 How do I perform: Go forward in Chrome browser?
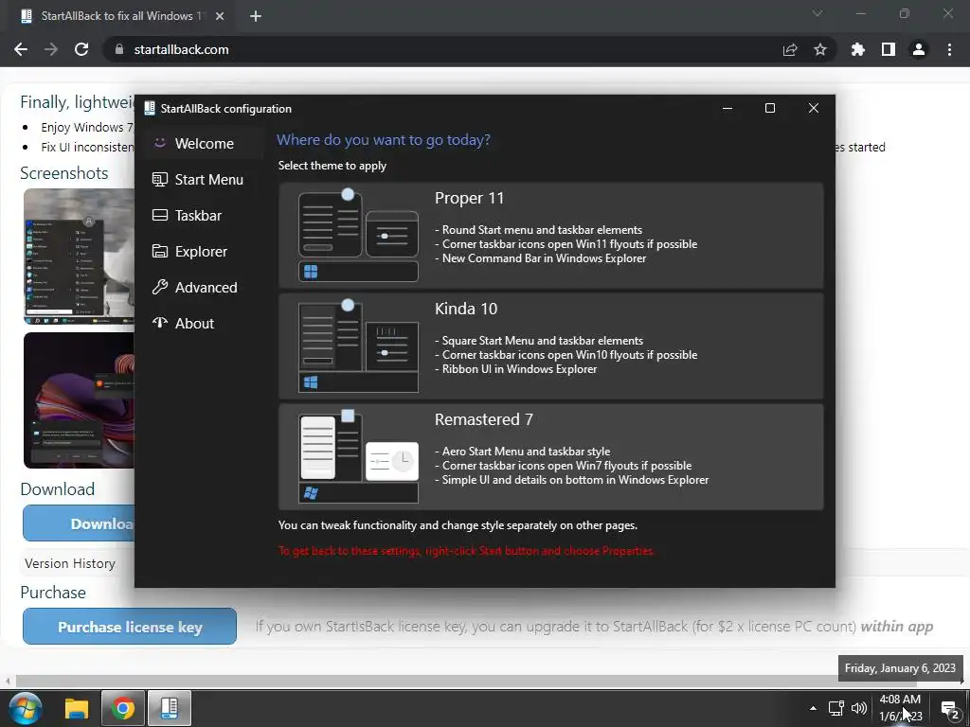[51, 49]
